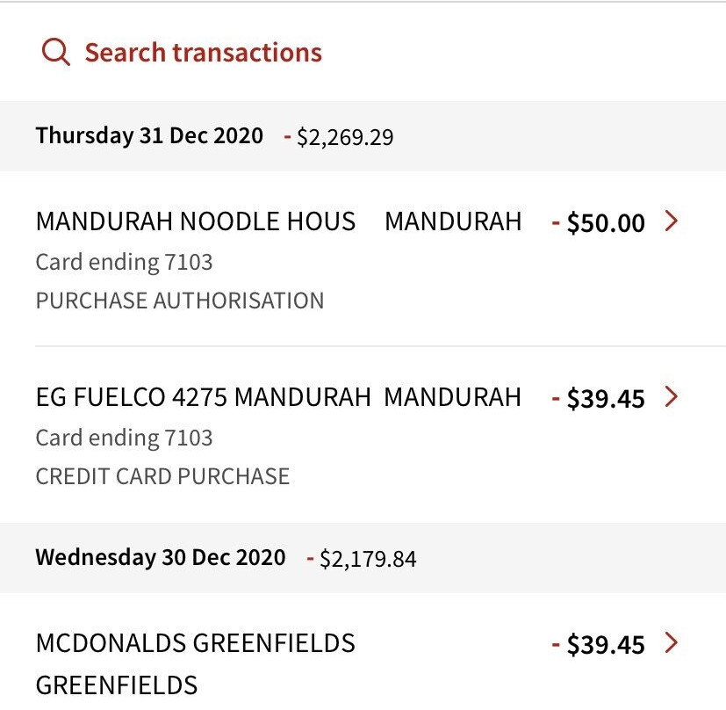Tap the -$2,269.29 daily balance
Image resolution: width=726 pixels, height=710 pixels.
tap(339, 137)
